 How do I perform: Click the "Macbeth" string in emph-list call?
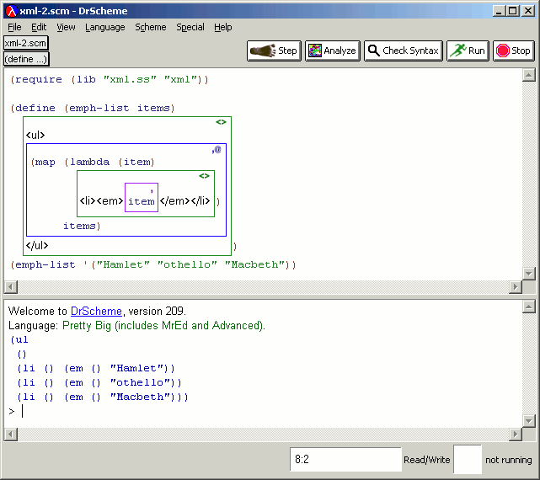point(255,264)
